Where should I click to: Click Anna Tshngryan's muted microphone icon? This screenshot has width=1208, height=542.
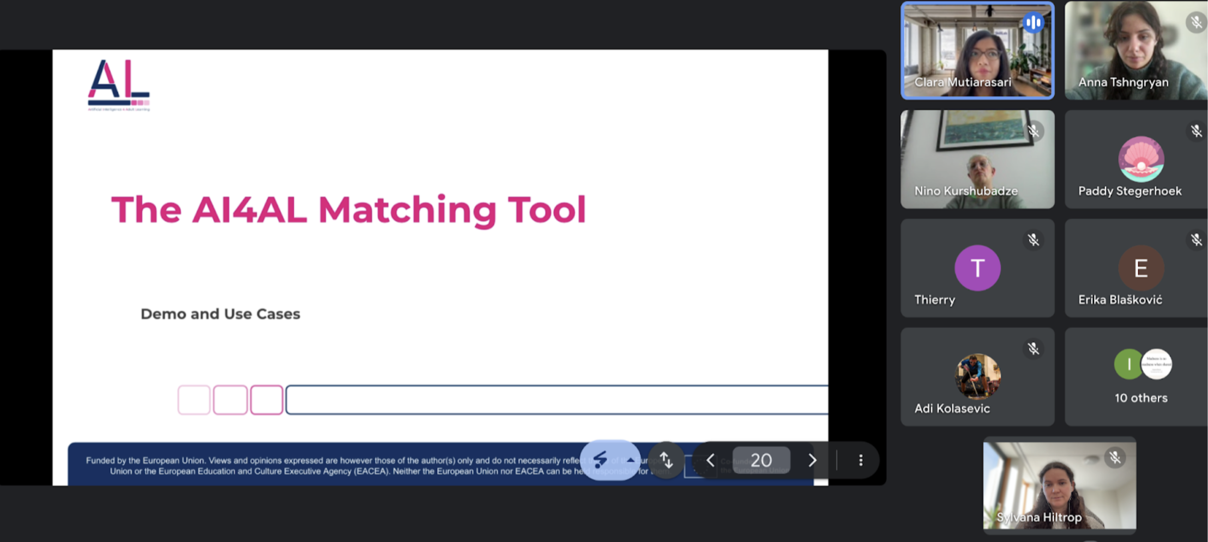click(1196, 22)
